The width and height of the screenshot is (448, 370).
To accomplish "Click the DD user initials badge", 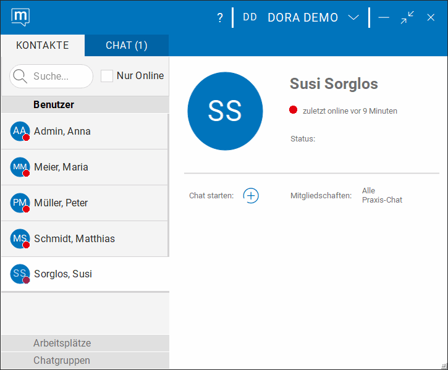I will pyautogui.click(x=250, y=17).
